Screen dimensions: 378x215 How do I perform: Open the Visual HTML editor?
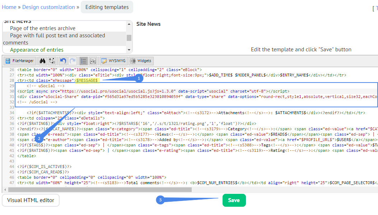coord(31,200)
